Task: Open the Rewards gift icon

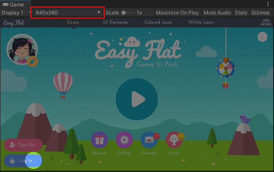Action: (x=99, y=140)
